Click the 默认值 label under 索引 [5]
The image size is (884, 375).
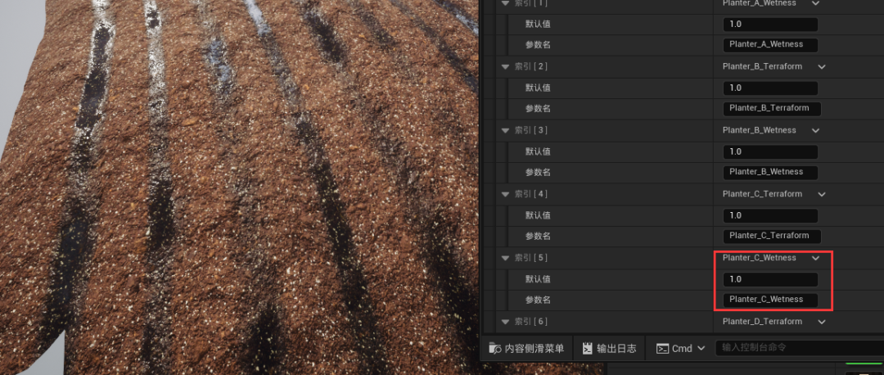click(x=538, y=279)
